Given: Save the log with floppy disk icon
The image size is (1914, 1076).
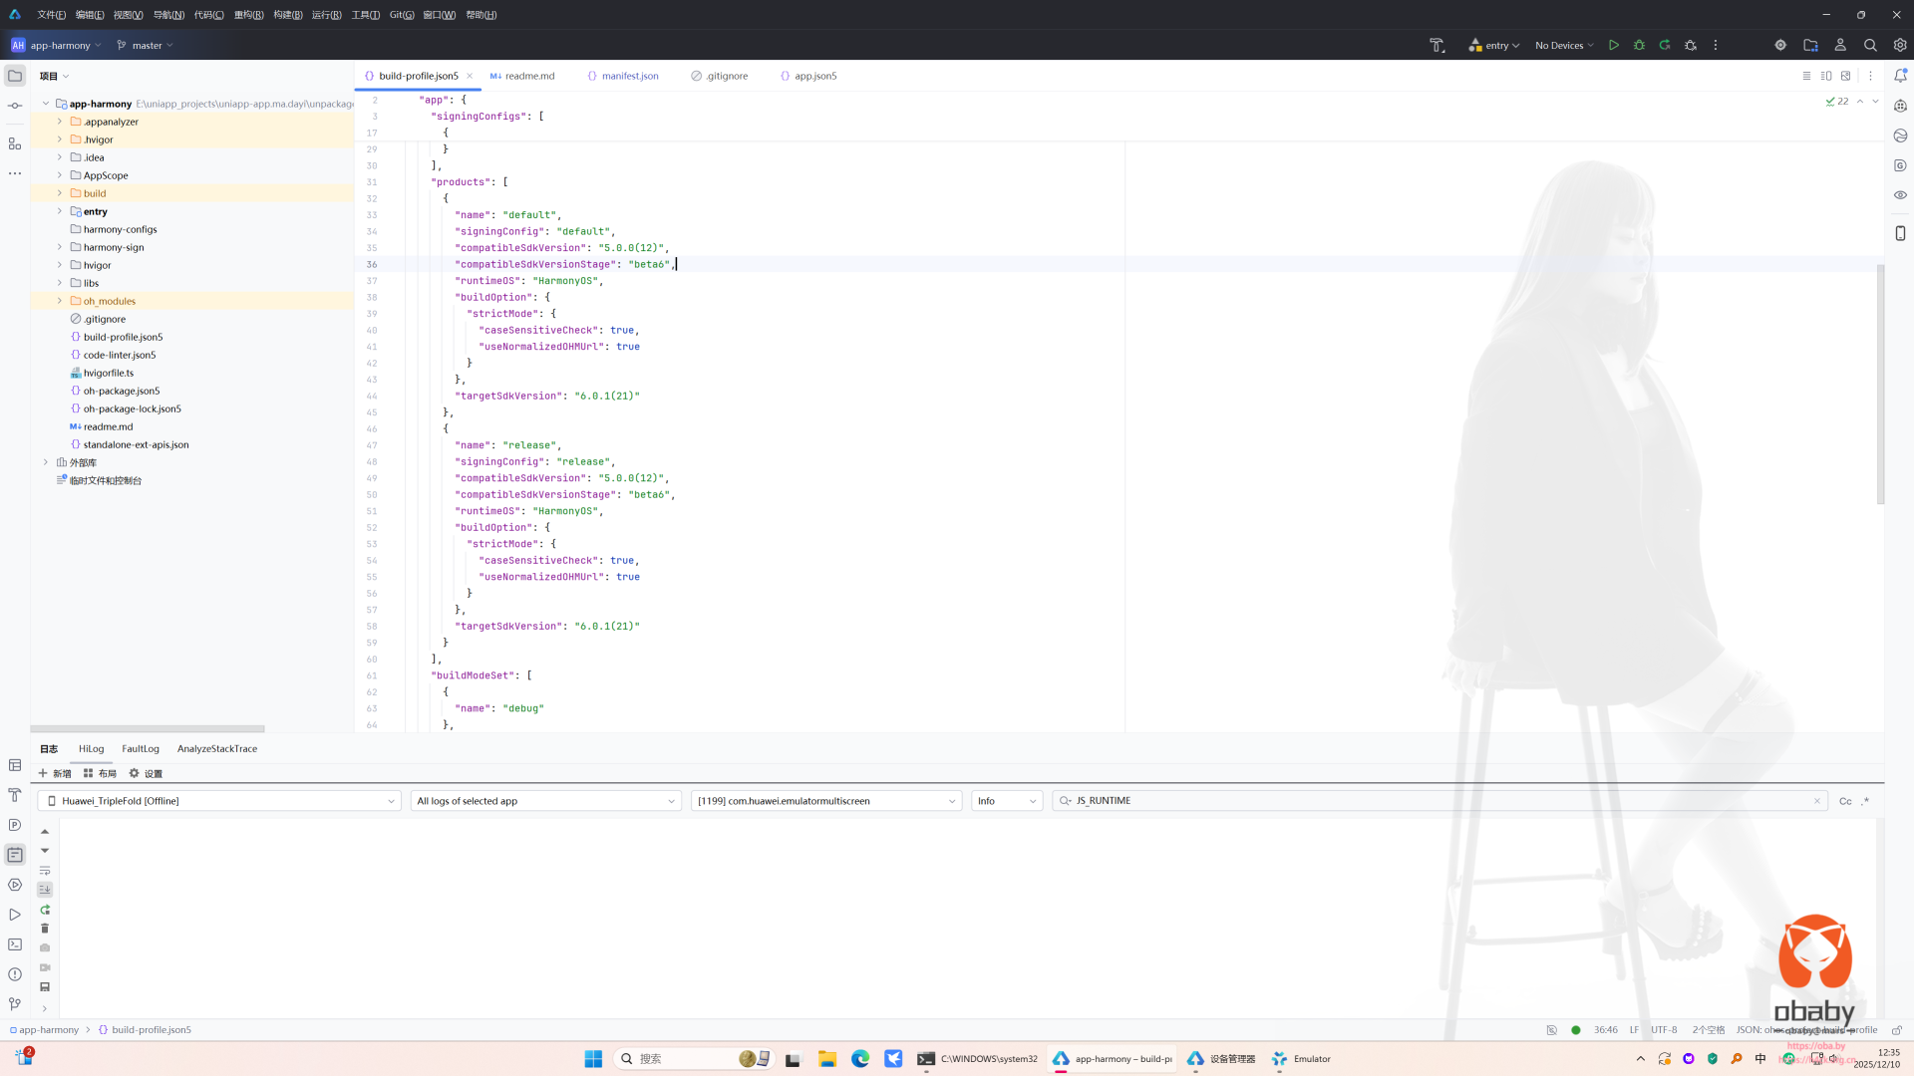Looking at the screenshot, I should [x=44, y=987].
